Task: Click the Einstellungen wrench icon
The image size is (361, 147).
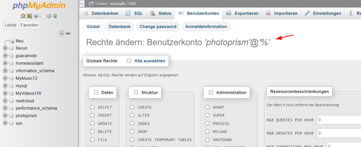Action: coord(307,13)
